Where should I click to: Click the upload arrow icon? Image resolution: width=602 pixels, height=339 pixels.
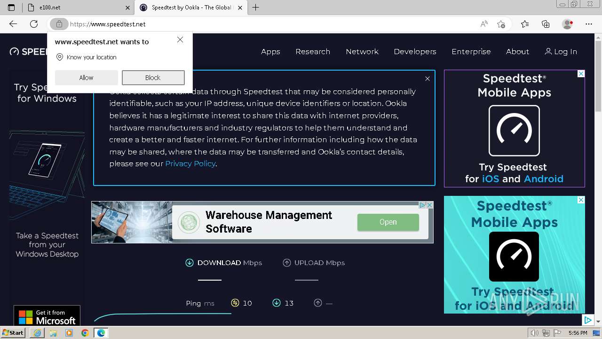287,263
